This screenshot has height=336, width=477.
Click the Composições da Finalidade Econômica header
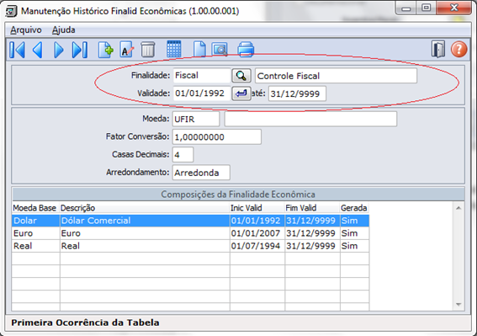[238, 194]
